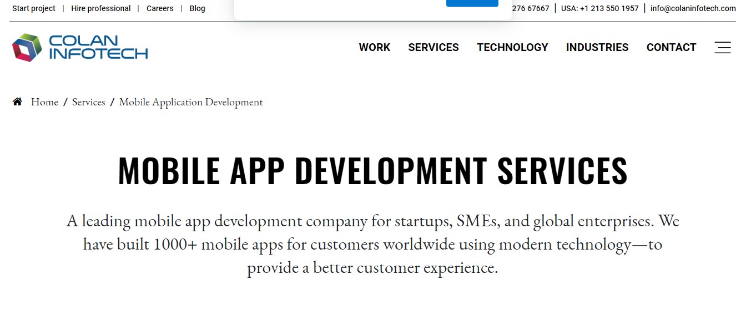This screenshot has width=741, height=325.
Task: Click the Mobile App Development Services heading
Action: point(372,170)
